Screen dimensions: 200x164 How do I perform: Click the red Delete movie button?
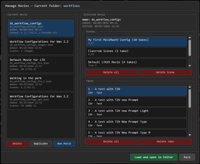pyautogui.click(x=17, y=143)
